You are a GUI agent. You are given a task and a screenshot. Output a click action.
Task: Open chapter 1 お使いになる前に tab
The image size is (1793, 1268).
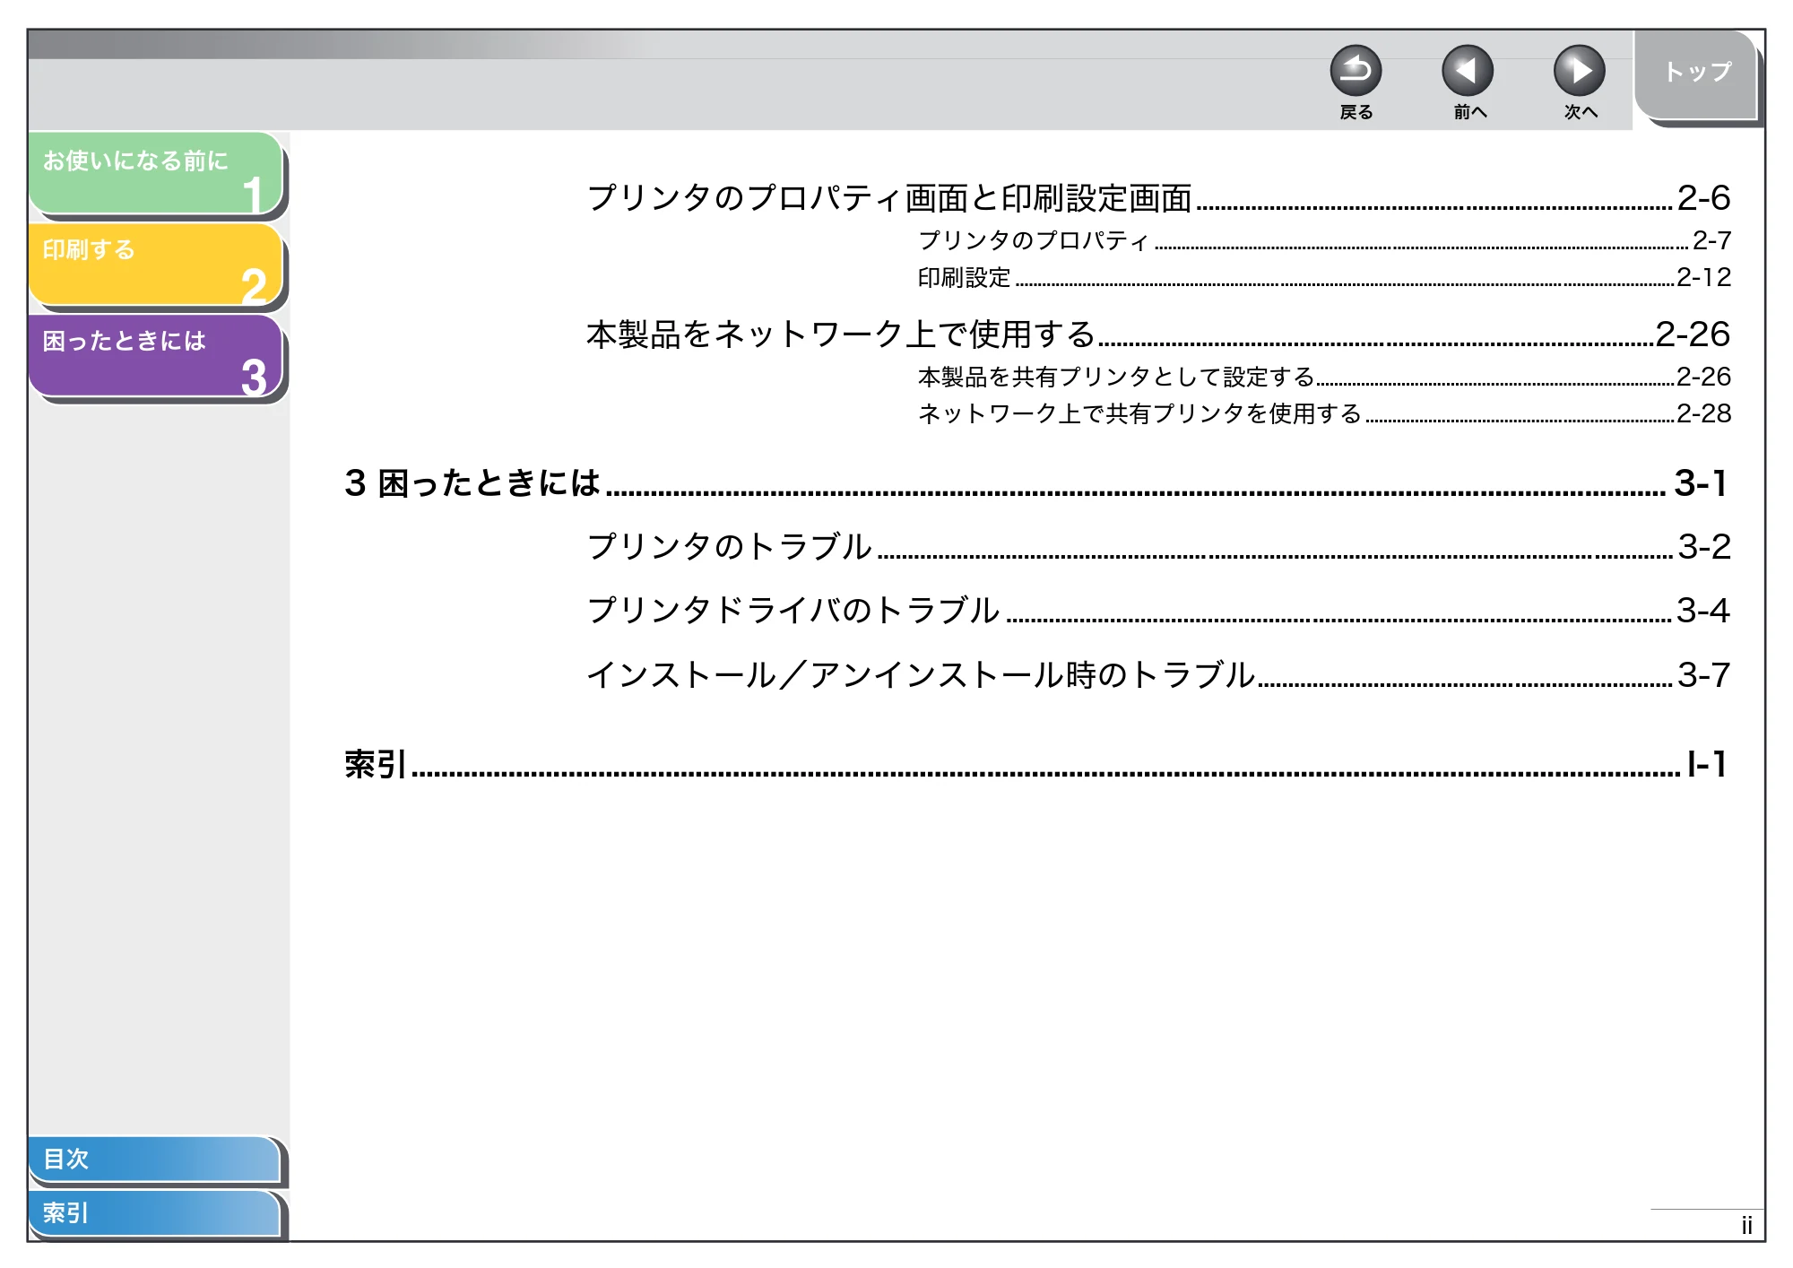(x=156, y=173)
